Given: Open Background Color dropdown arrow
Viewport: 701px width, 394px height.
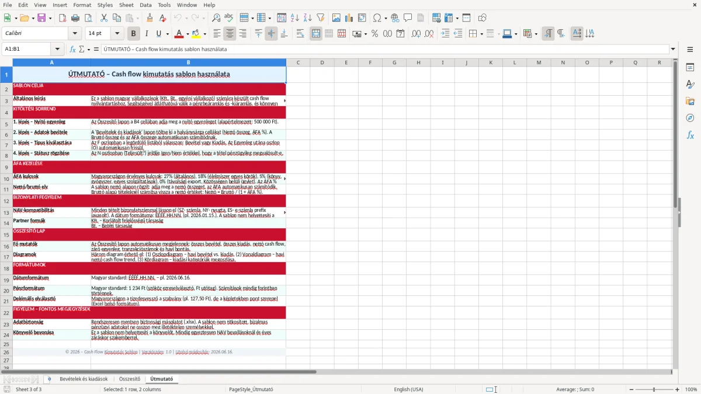Looking at the screenshot, I should pyautogui.click(x=204, y=34).
